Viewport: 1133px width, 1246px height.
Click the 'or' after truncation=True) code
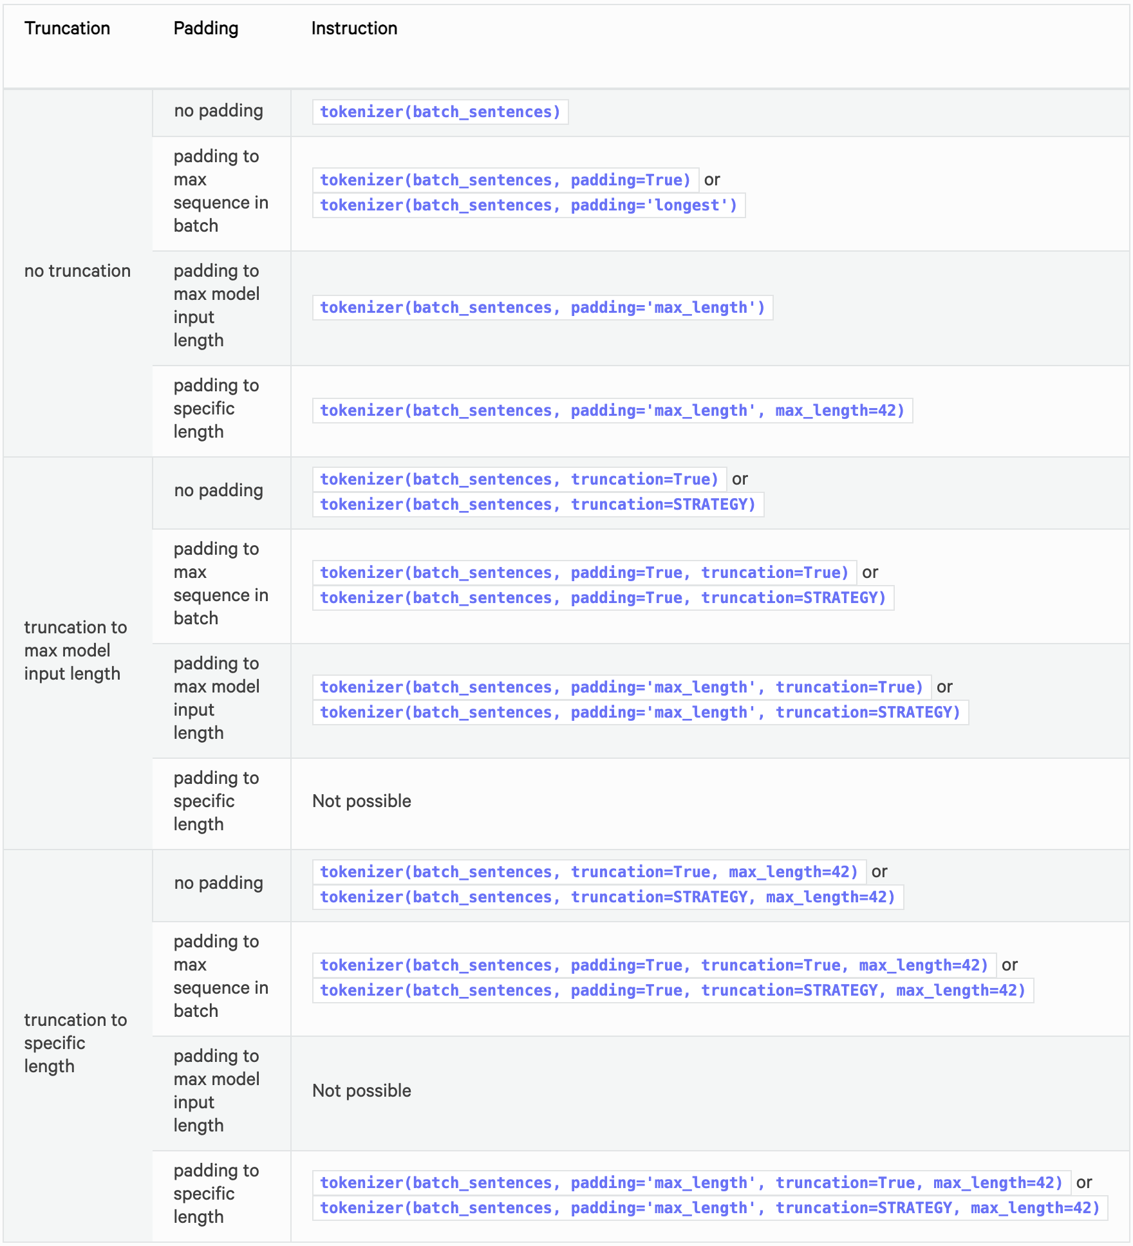click(x=740, y=479)
